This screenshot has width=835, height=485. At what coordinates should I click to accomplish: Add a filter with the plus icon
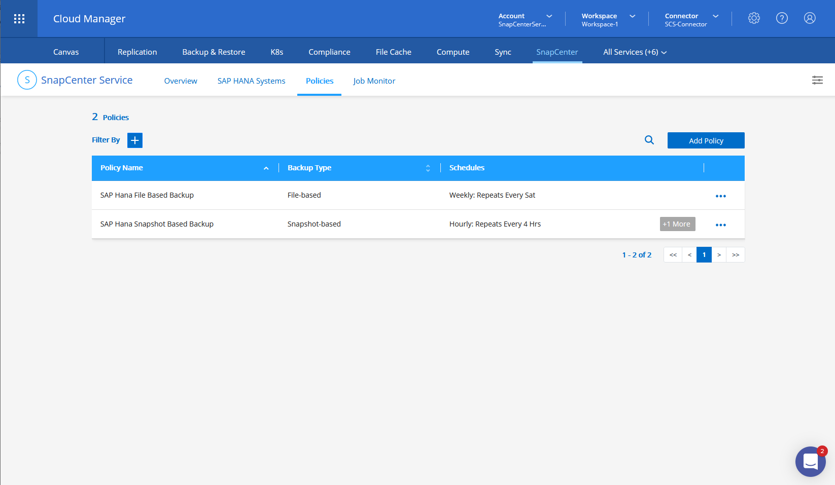[135, 140]
